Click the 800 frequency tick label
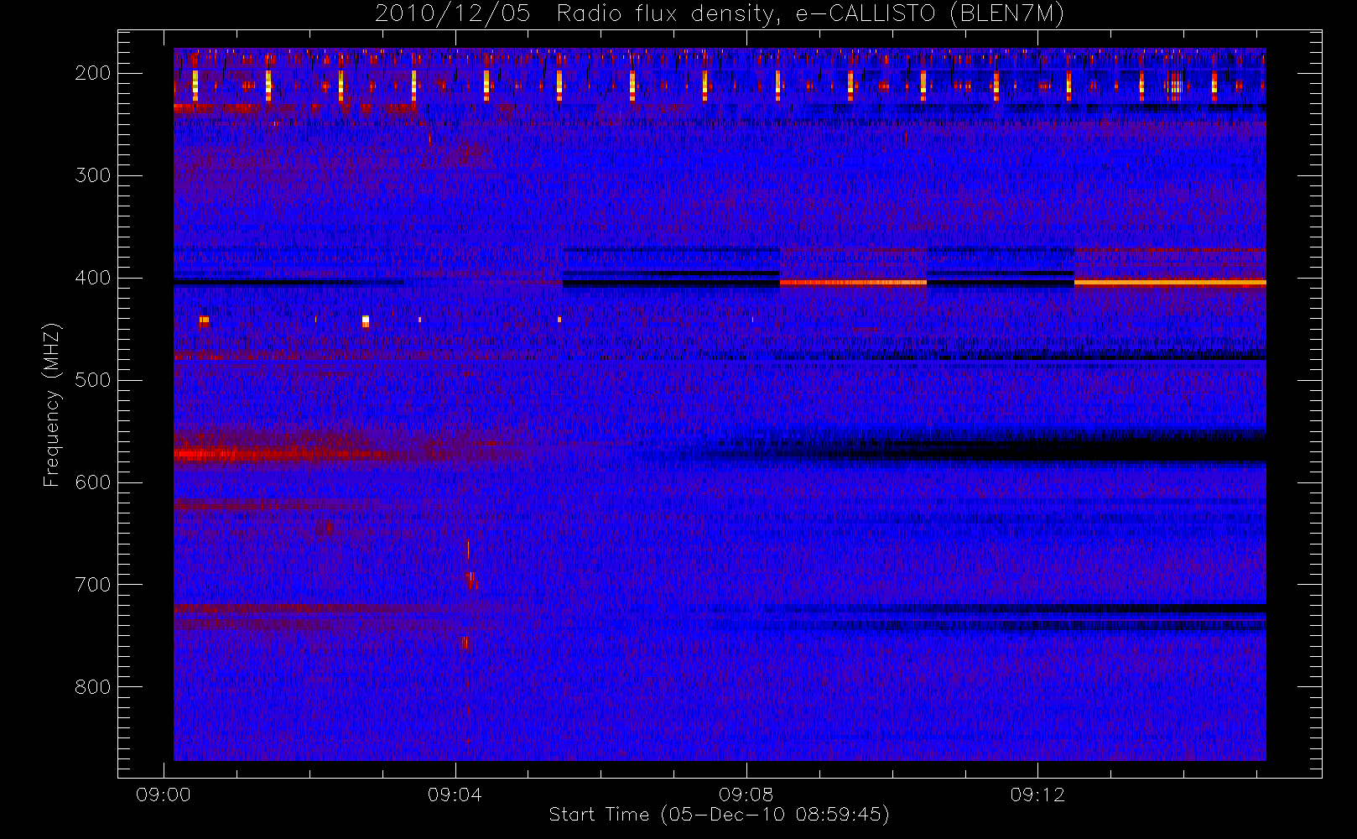 (x=93, y=687)
